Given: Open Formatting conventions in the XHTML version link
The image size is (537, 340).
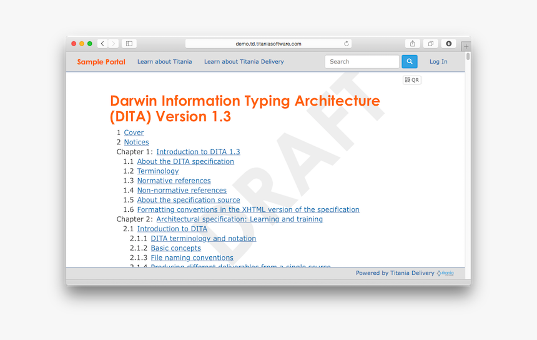Looking at the screenshot, I should pyautogui.click(x=249, y=209).
